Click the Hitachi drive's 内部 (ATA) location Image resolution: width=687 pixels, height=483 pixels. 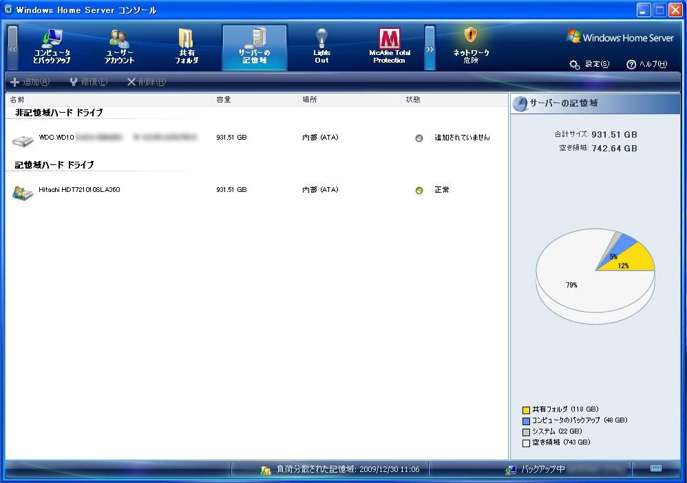coord(320,190)
